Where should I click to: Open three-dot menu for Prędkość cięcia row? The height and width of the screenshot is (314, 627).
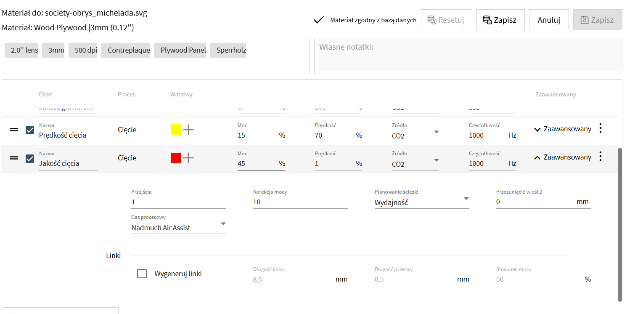(x=600, y=129)
